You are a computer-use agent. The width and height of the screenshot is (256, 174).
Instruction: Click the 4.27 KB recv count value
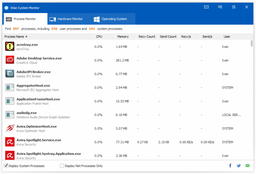coord(142,142)
